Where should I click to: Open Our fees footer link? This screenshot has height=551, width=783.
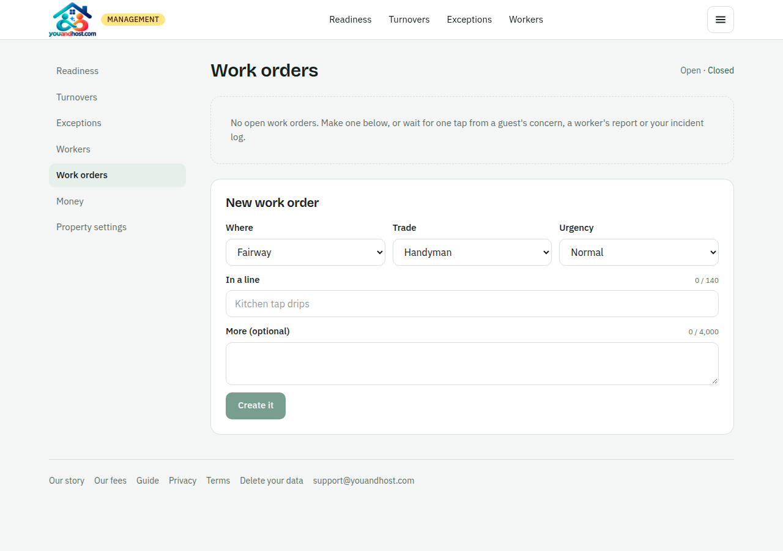tap(110, 481)
